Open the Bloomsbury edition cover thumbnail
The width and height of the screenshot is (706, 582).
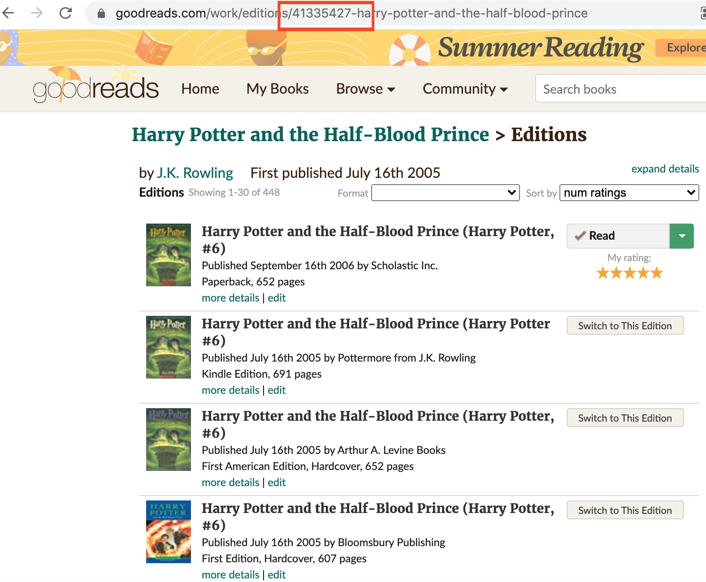169,532
